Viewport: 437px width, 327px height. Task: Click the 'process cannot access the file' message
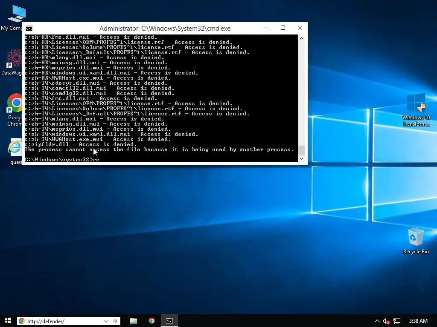[x=159, y=149]
